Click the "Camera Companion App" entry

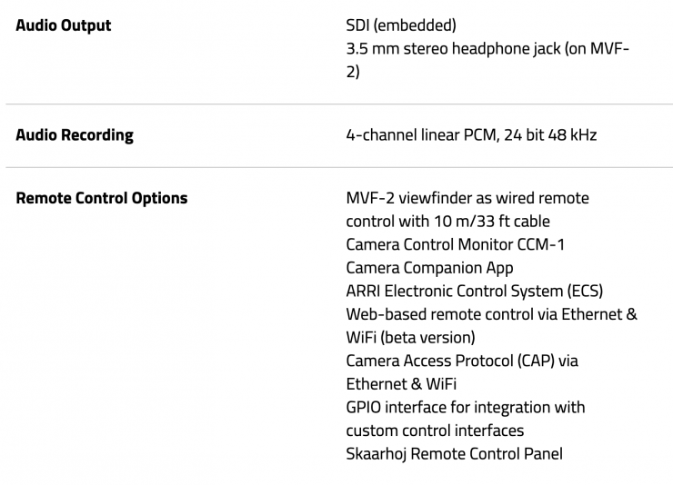tap(429, 268)
